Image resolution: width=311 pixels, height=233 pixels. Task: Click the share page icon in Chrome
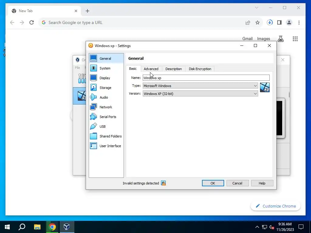pos(248,22)
